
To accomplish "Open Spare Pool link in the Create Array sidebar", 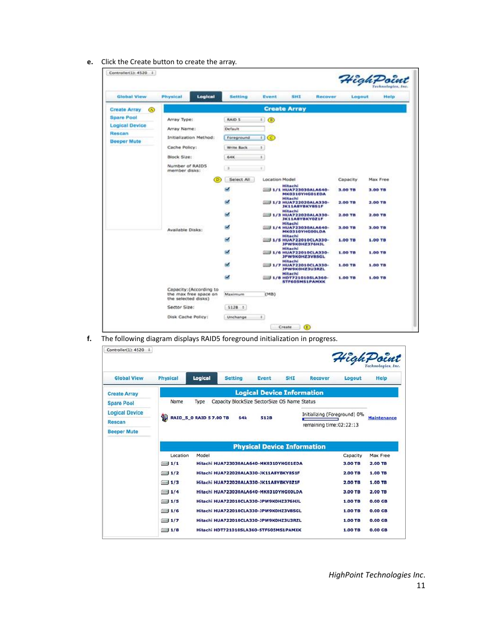I will [x=123, y=118].
